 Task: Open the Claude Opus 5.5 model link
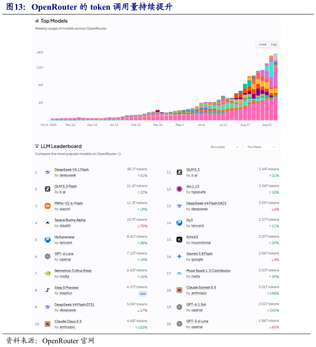[68, 321]
